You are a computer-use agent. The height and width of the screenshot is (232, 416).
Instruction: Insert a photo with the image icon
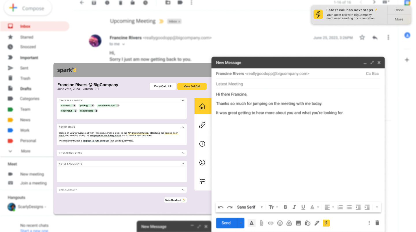(298, 223)
